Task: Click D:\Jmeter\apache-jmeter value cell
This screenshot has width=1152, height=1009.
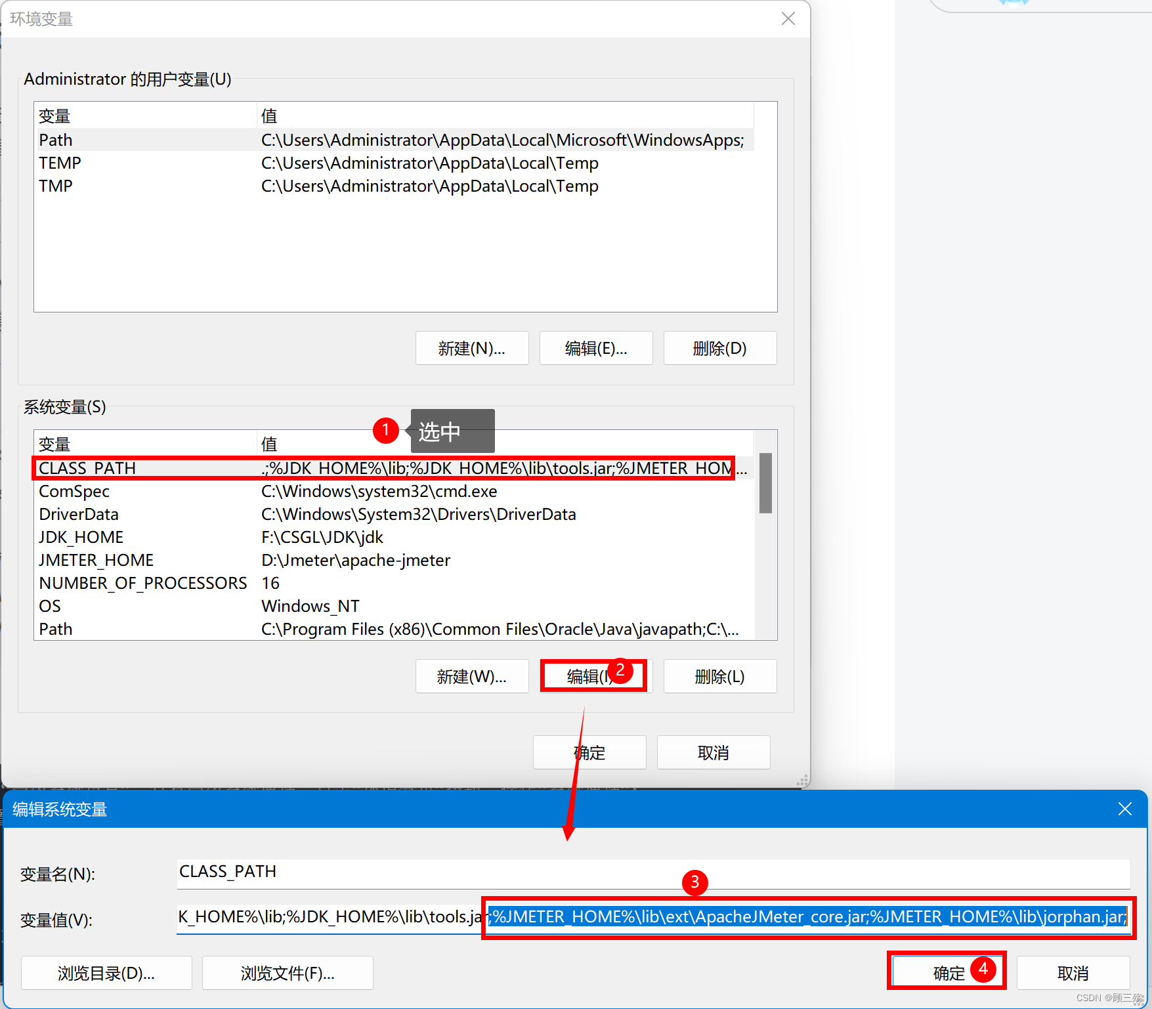Action: tap(356, 560)
